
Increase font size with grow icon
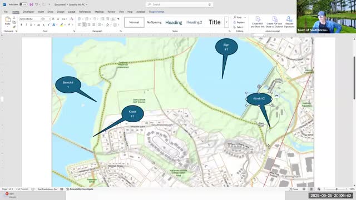[x=53, y=19]
